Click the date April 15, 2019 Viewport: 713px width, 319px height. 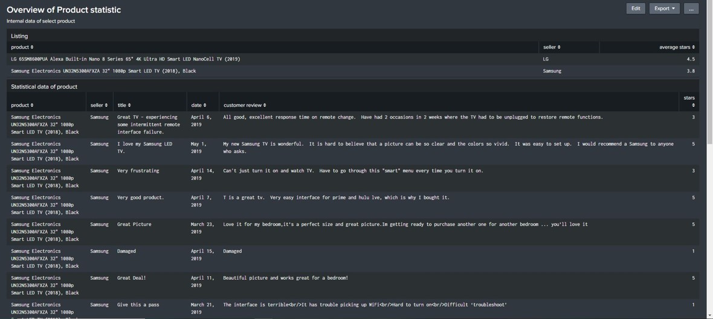coord(202,254)
